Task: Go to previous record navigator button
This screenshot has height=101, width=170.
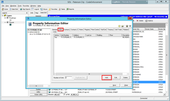Action: pyautogui.click(x=58, y=94)
